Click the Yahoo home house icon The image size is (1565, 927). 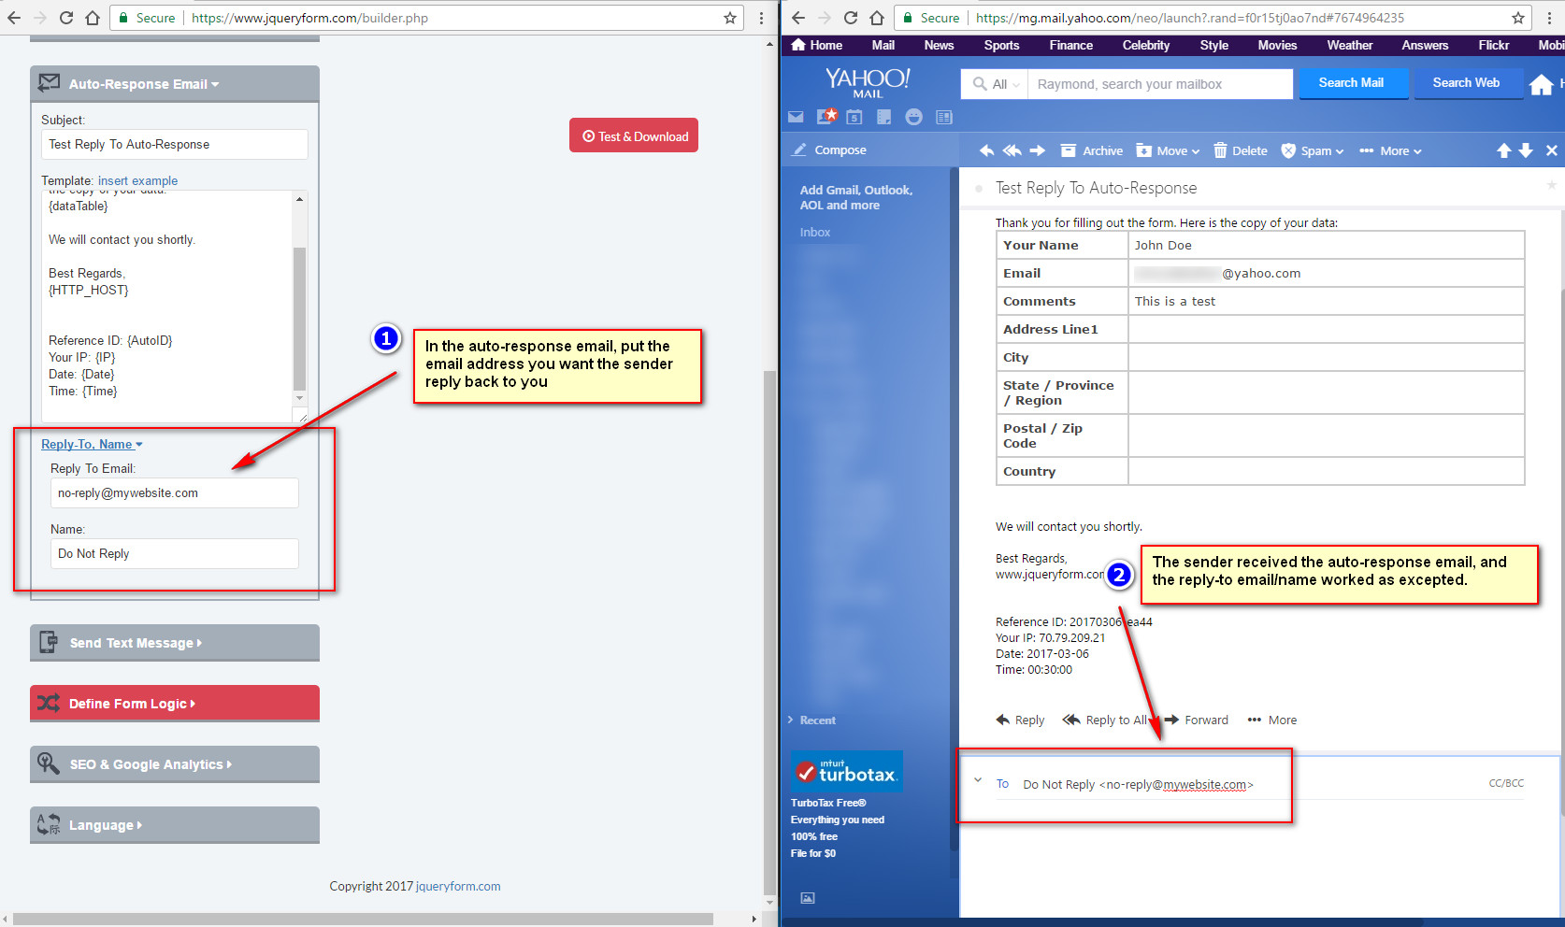[1542, 85]
